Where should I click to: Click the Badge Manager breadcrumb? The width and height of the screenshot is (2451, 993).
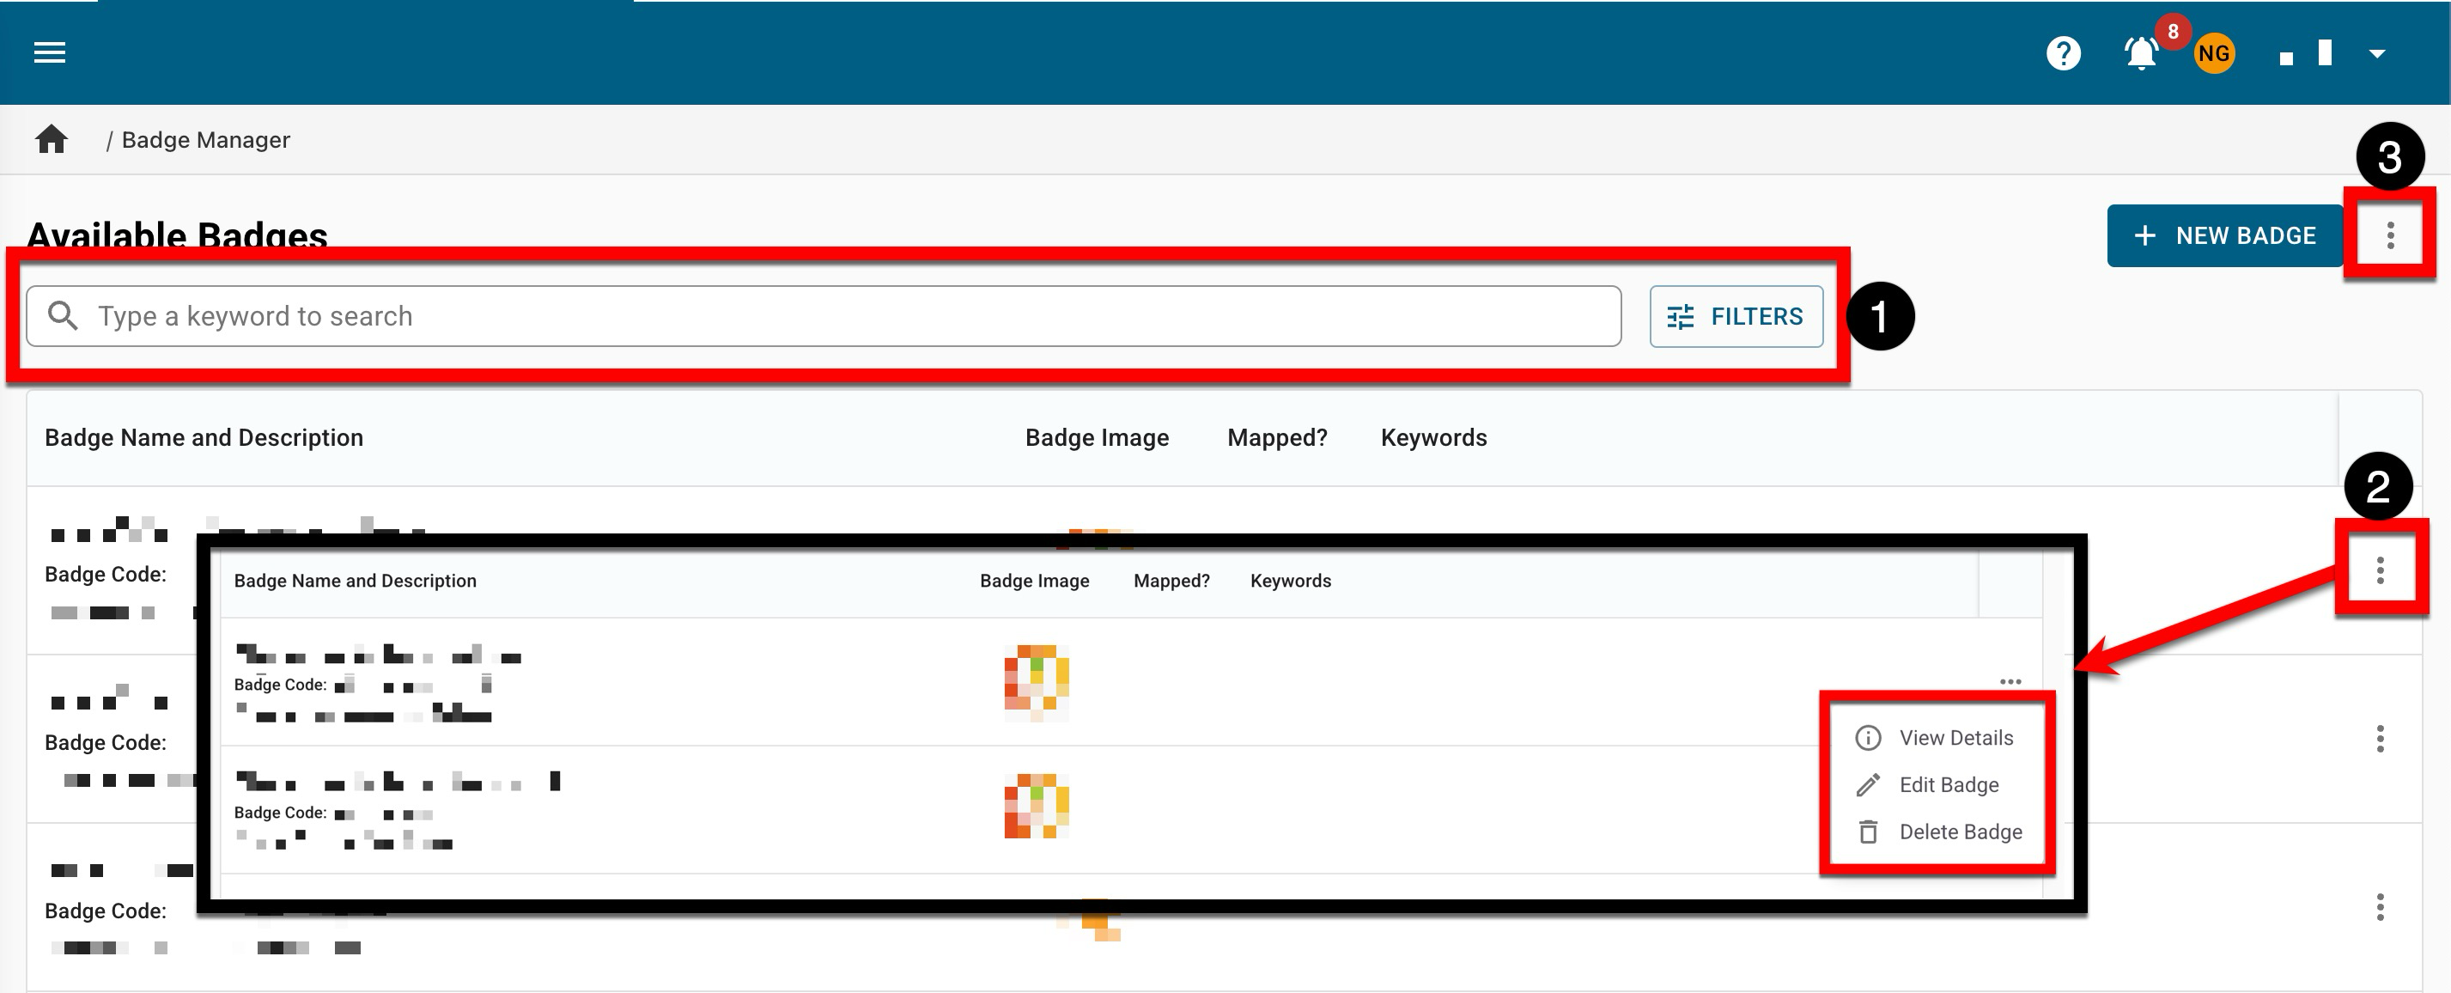coord(205,140)
